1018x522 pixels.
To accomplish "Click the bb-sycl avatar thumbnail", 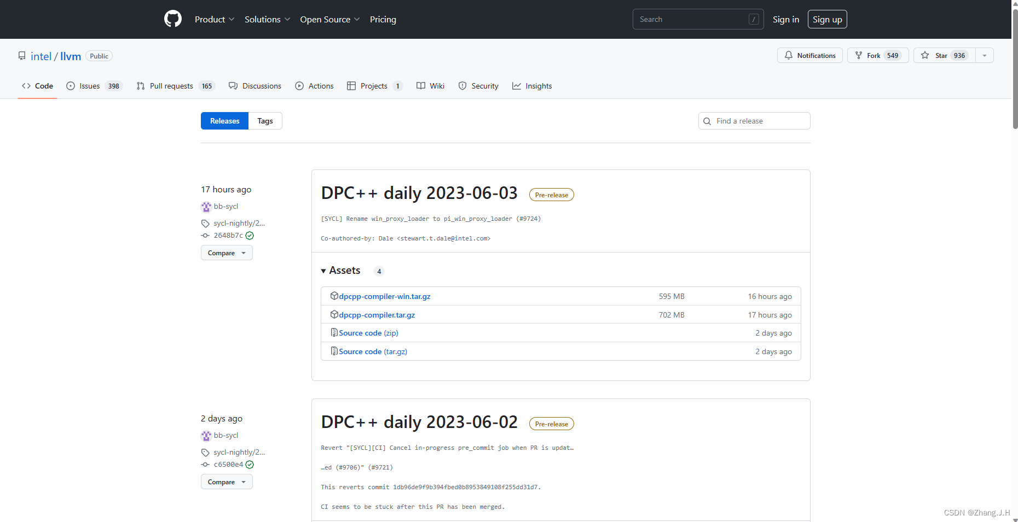I will click(x=206, y=206).
